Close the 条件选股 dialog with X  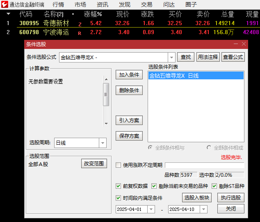pyautogui.click(x=244, y=44)
